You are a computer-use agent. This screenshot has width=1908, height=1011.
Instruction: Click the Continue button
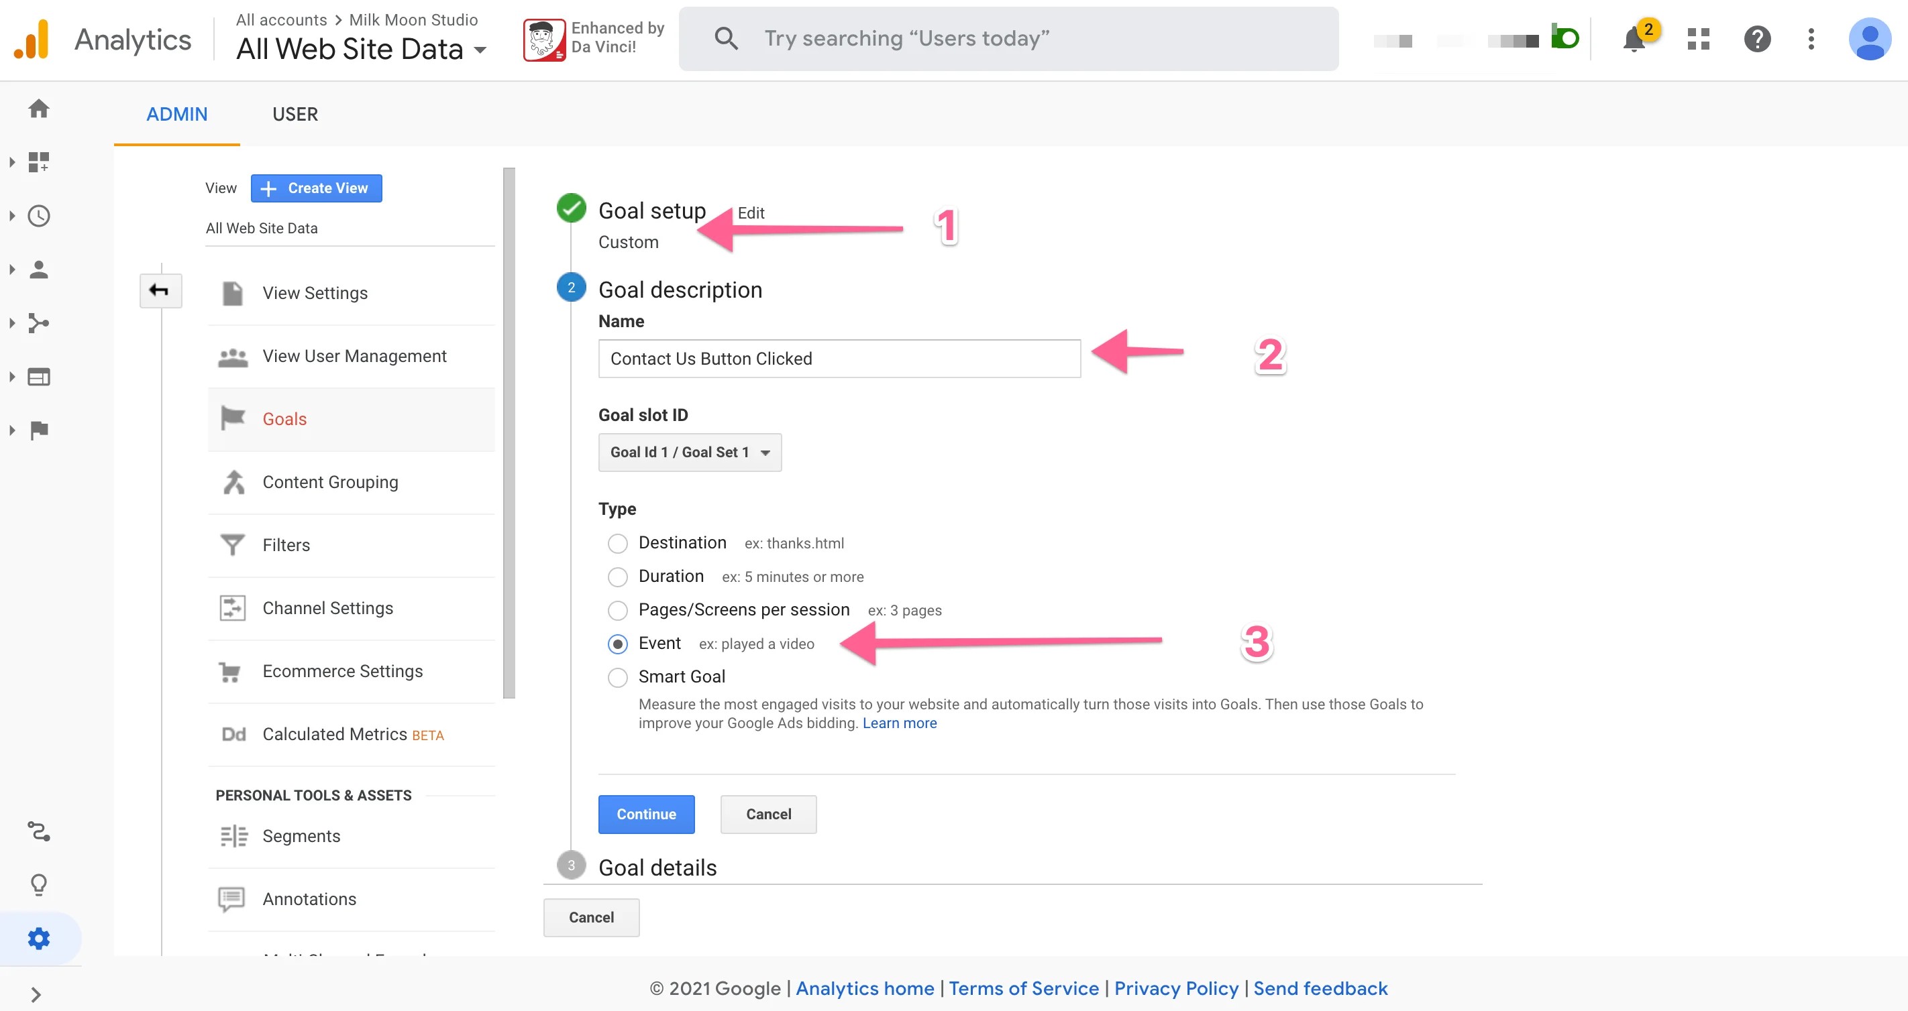click(646, 814)
